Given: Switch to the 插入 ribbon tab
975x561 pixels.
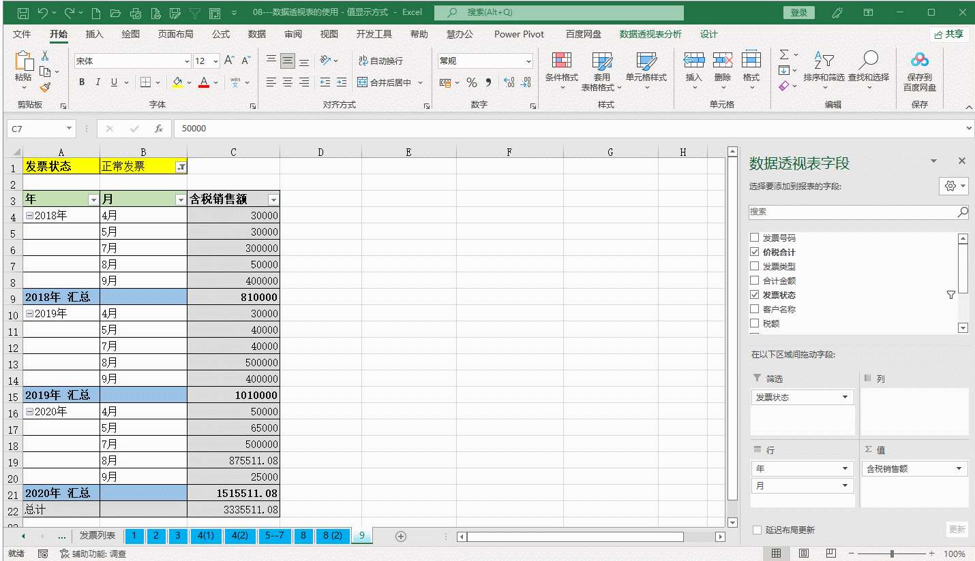Looking at the screenshot, I should [95, 34].
